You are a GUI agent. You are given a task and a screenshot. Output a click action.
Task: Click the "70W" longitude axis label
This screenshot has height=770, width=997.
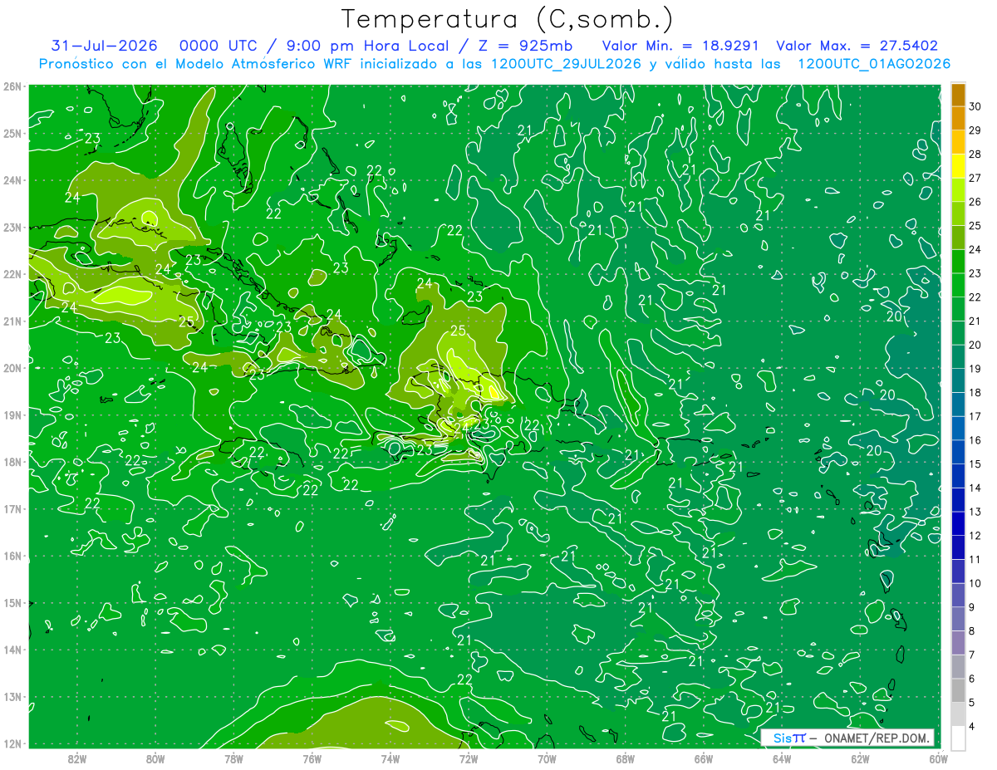point(547,758)
